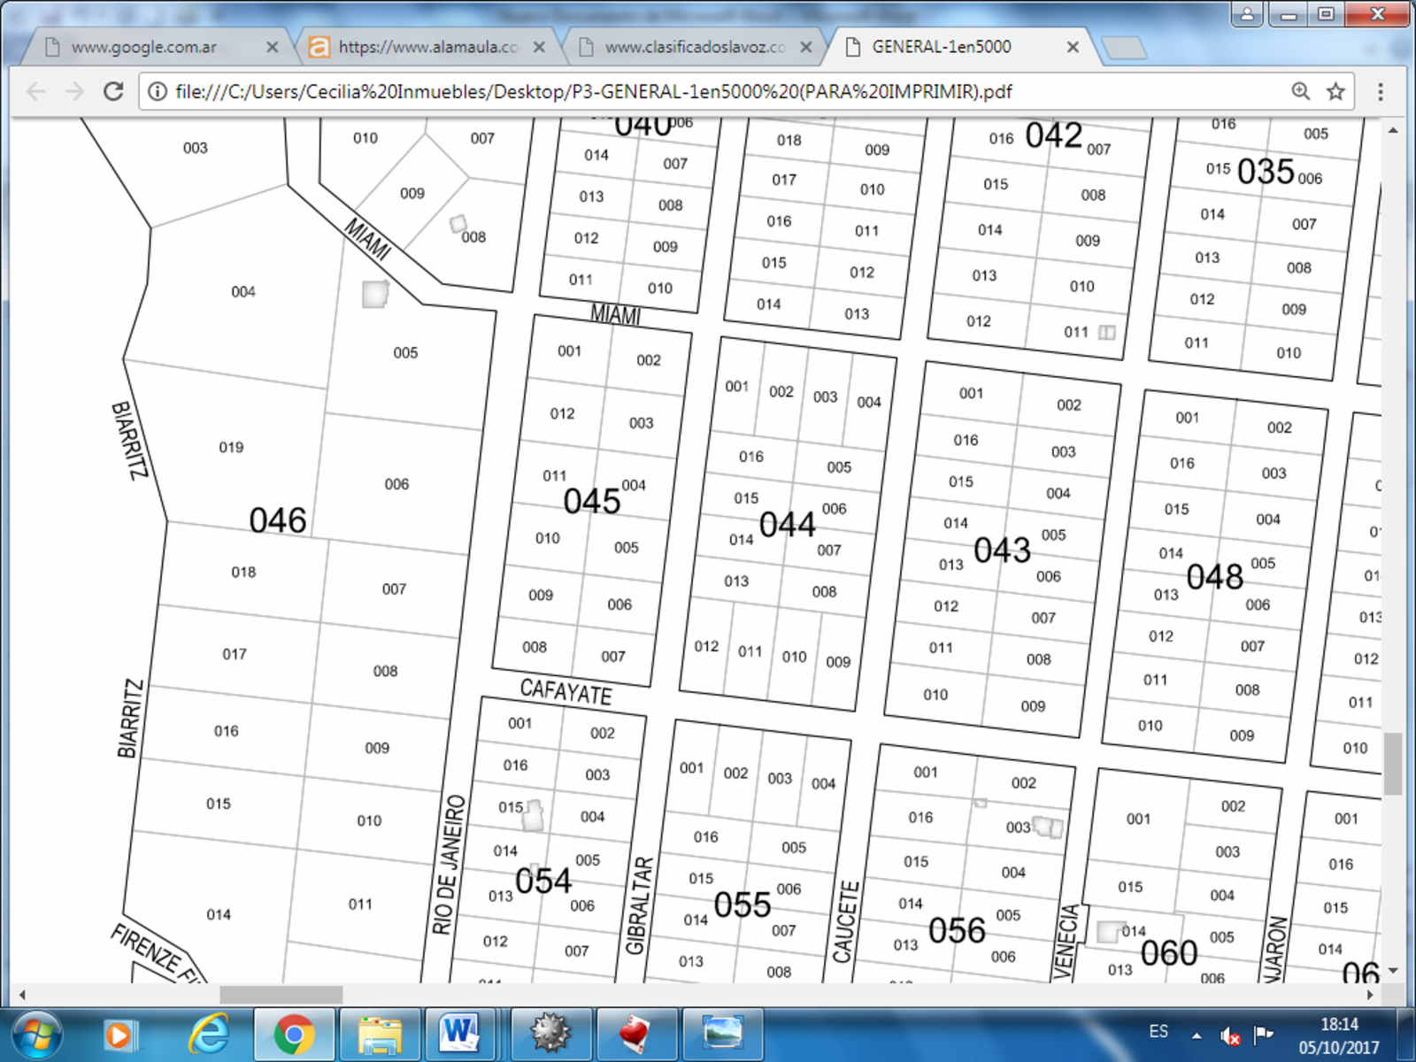The height and width of the screenshot is (1062, 1416).
Task: Click the ES language indicator
Action: click(1158, 1032)
